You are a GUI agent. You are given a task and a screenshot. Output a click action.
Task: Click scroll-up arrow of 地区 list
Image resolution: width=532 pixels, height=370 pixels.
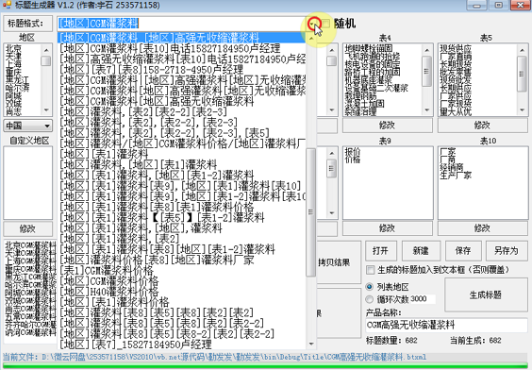(46, 50)
